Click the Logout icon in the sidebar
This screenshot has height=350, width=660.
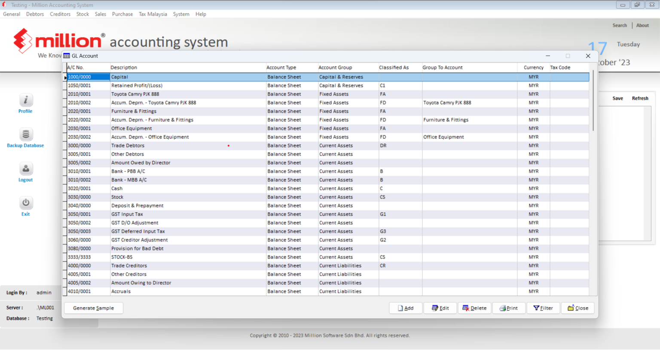25,172
